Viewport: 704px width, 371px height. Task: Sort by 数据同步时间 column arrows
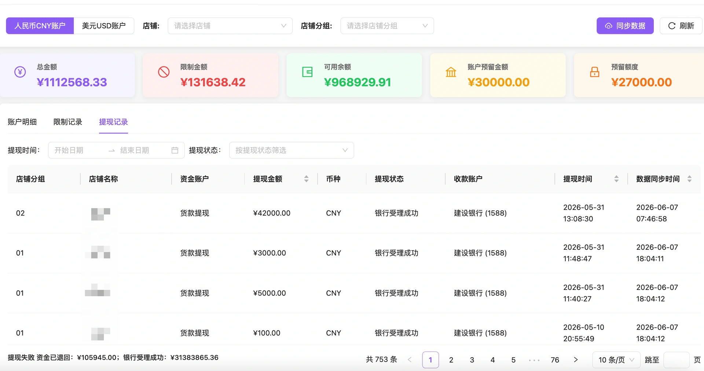689,179
